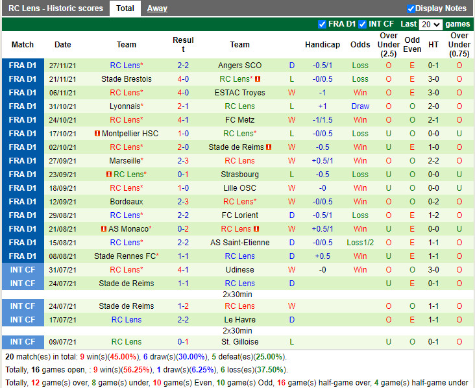Select the date 18/09/21
This screenshot has height=388, width=475.
(x=63, y=188)
